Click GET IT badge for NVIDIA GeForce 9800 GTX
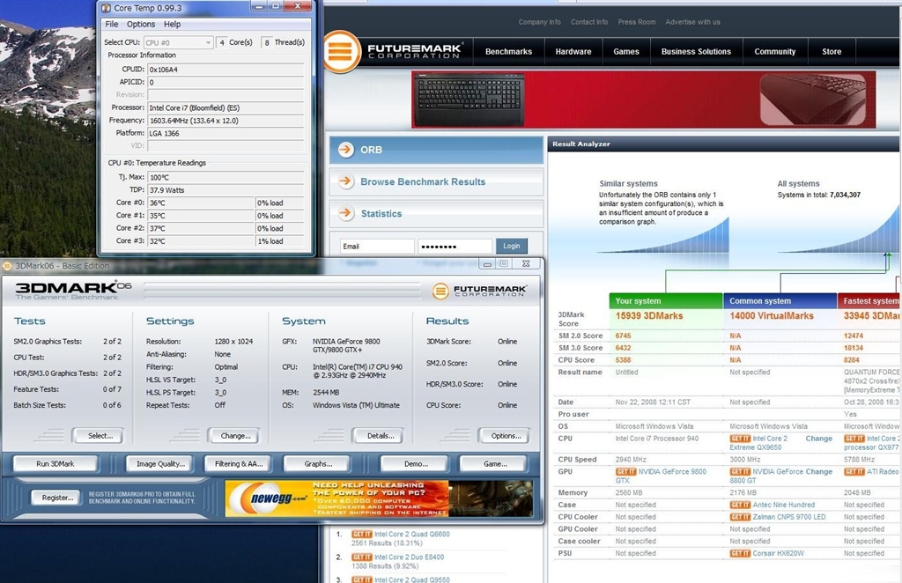 626,471
